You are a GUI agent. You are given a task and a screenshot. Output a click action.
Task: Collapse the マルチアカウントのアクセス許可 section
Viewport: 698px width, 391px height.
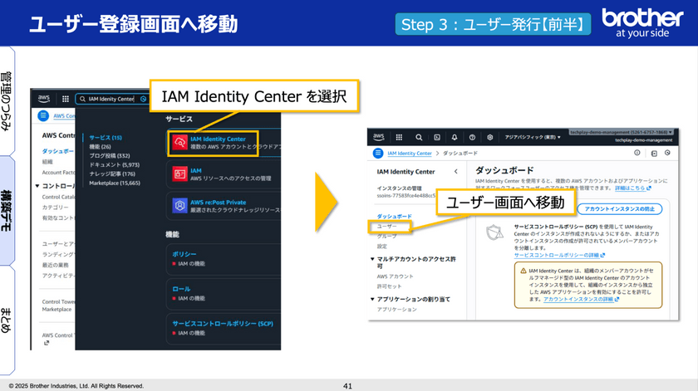(x=373, y=259)
